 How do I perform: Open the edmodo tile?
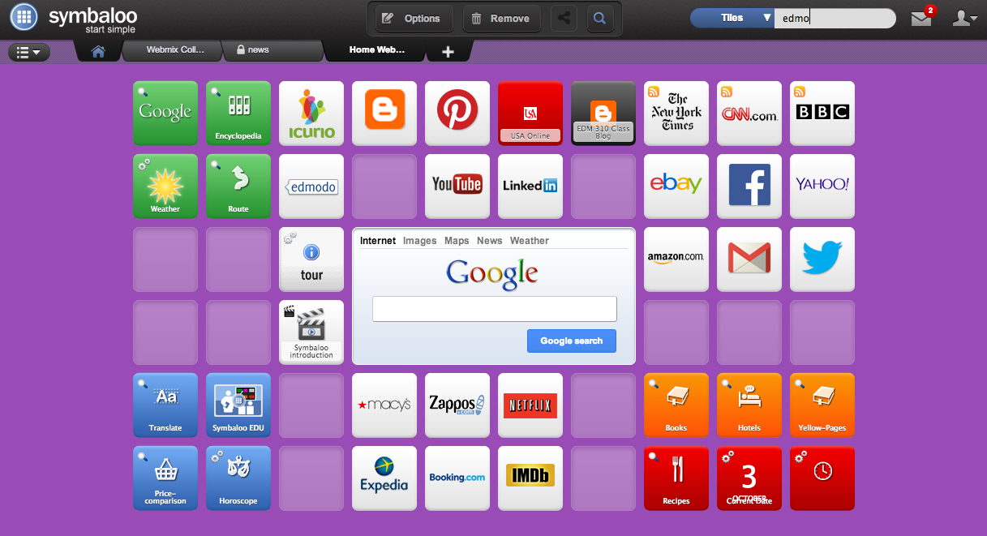click(311, 187)
